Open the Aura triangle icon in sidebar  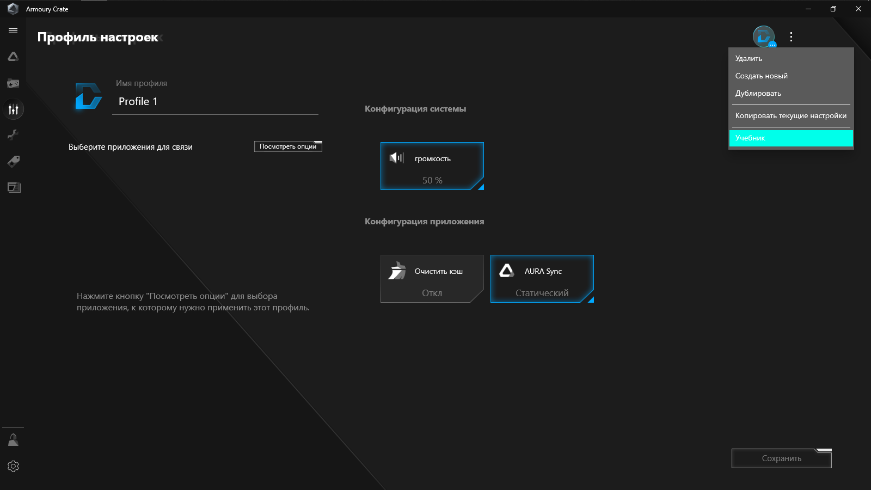coord(13,57)
